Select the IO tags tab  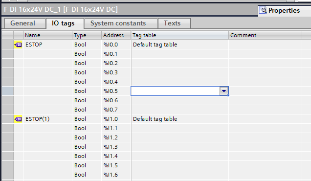tap(65, 23)
